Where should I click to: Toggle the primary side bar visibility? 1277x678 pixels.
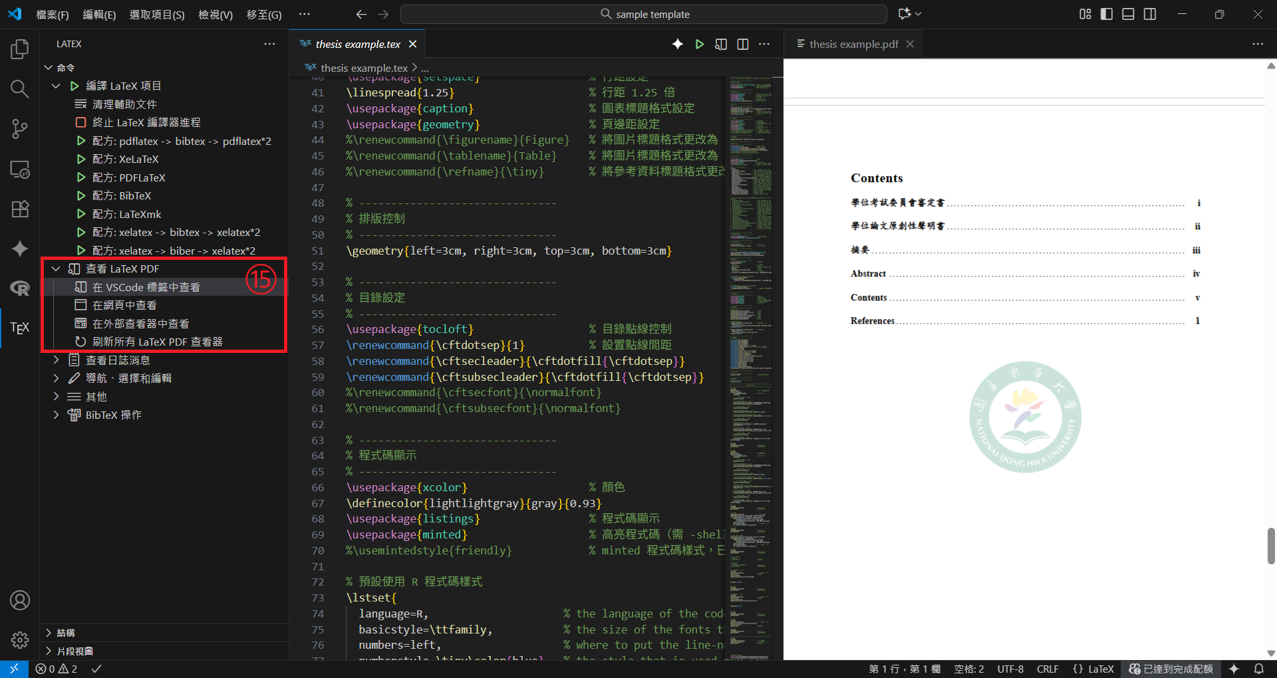(x=1107, y=14)
